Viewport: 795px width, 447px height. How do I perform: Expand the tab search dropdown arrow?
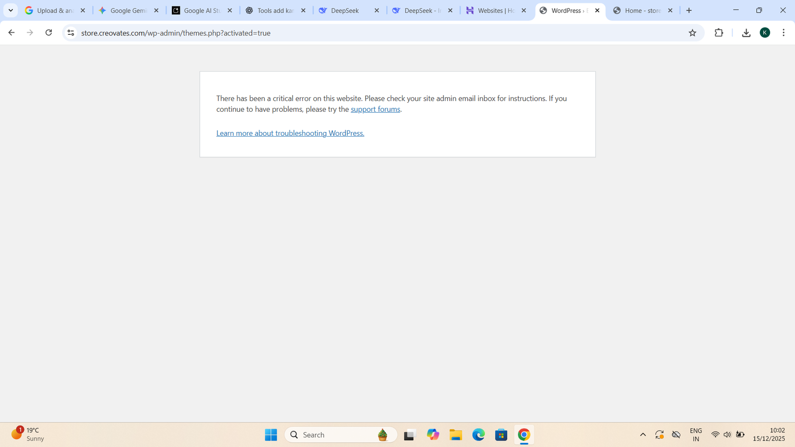pyautogui.click(x=10, y=10)
